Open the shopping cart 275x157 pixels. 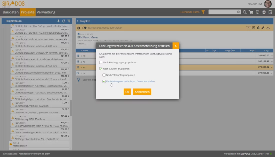[251, 12]
